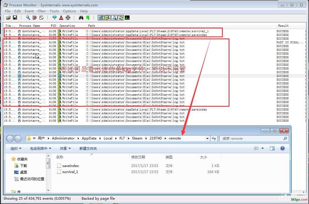Click the Refresh button beside address bar
The width and height of the screenshot is (309, 204).
click(214, 138)
